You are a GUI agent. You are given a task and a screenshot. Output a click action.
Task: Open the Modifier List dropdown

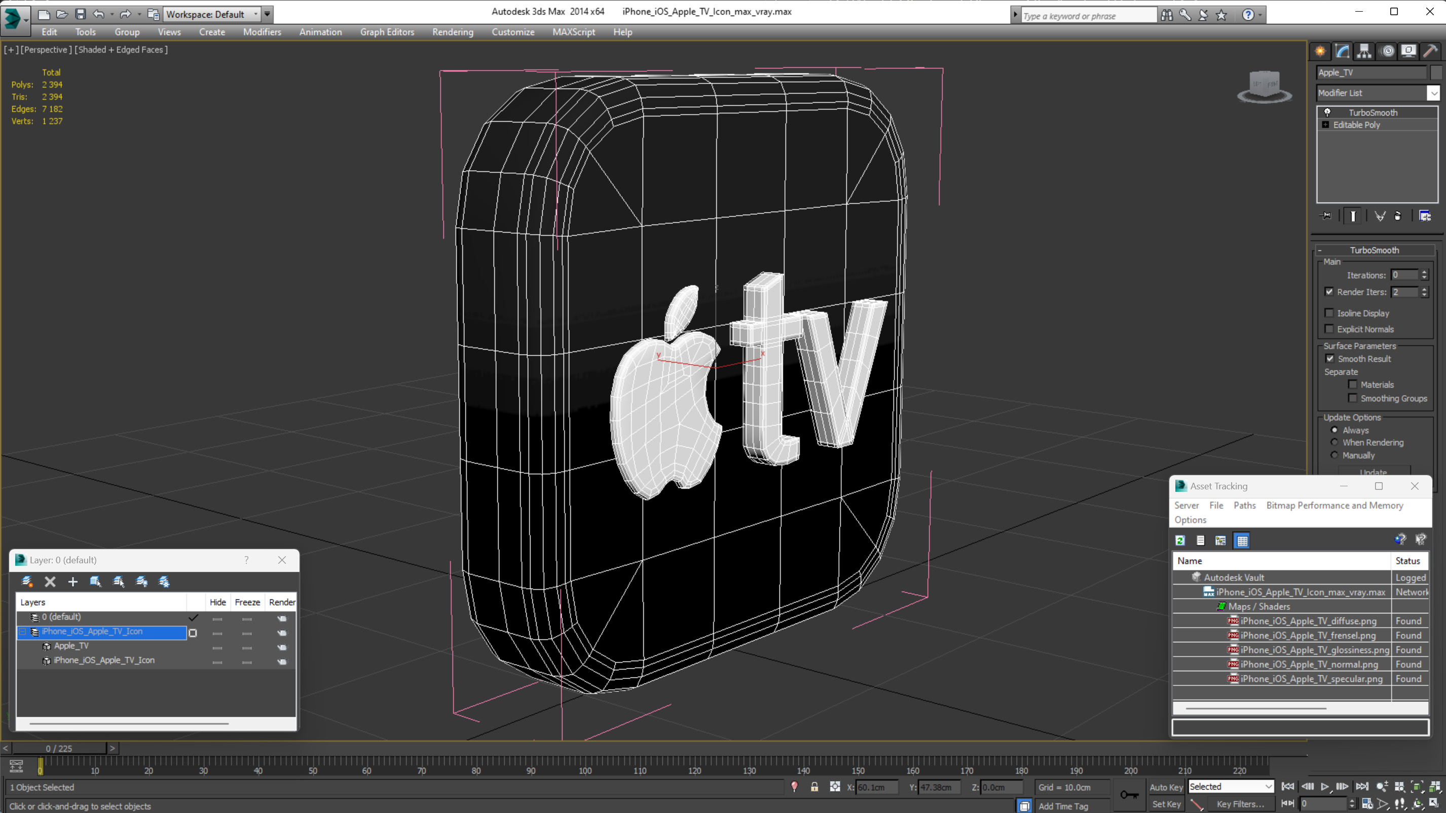(1434, 93)
